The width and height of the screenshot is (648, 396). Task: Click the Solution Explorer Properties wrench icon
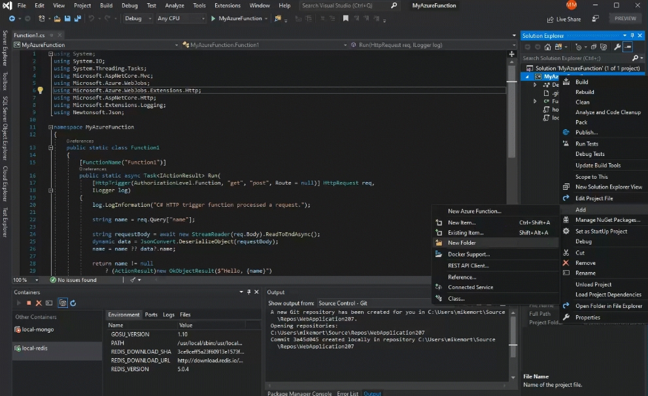[x=618, y=47]
